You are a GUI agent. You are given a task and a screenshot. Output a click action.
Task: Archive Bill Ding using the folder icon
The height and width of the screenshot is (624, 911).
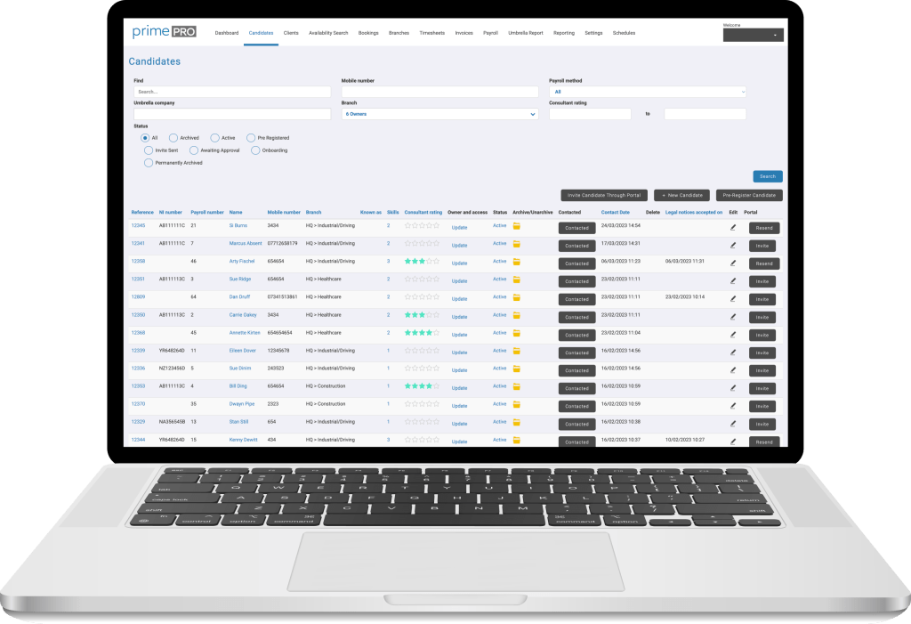tap(517, 386)
